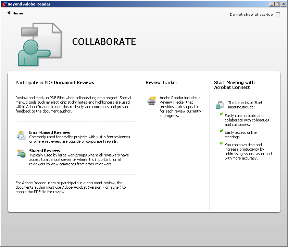Image resolution: width=288 pixels, height=247 pixels.
Task: Maximize the Beyond Adobe Reader window
Action: 277,4
